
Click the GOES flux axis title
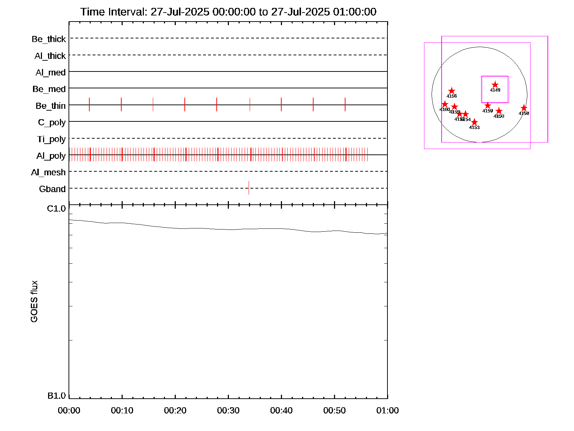[x=34, y=302]
